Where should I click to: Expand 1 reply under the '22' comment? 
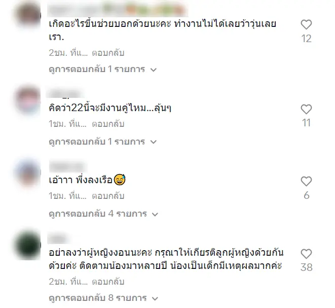(103, 142)
